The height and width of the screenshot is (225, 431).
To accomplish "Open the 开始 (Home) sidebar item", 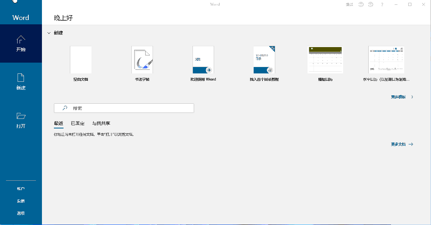I will (21, 43).
